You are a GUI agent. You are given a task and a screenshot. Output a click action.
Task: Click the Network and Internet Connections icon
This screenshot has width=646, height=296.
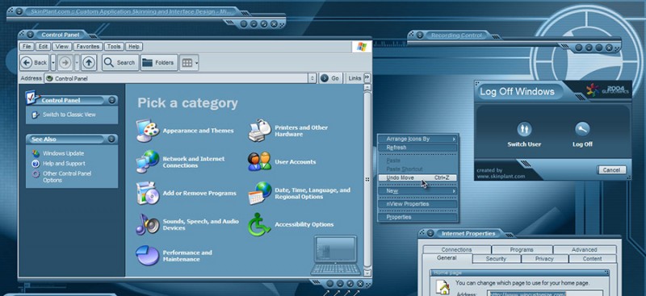(148, 162)
